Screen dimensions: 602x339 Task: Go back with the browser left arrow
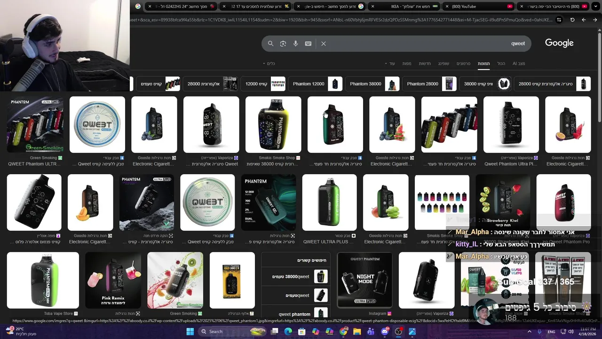pos(584,20)
